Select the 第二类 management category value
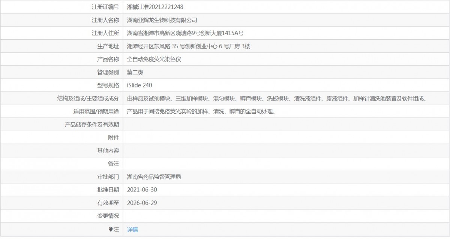 coord(135,72)
